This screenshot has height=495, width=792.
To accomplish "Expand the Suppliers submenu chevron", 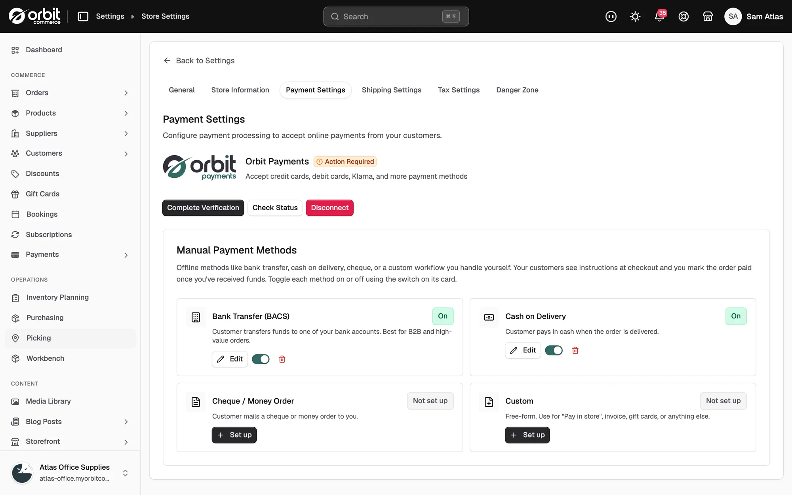I will click(126, 134).
